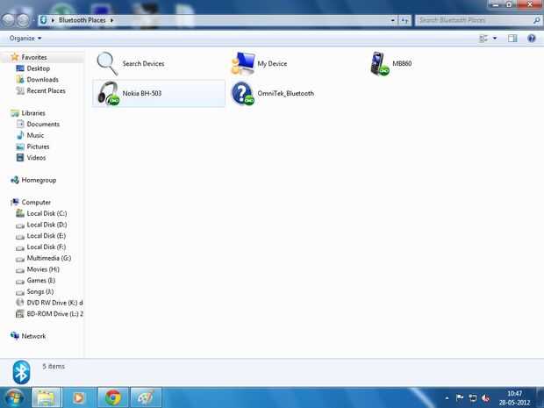
Task: Click the Forward navigation arrow
Action: pos(23,20)
